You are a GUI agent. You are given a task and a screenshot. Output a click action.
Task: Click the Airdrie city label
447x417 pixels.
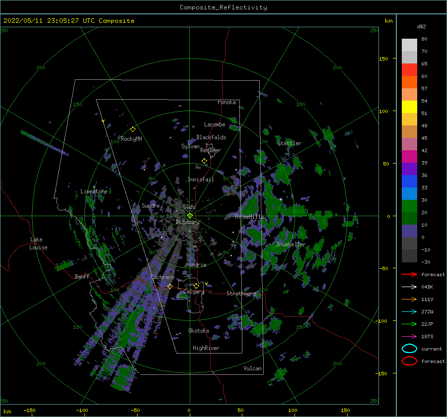(196, 265)
